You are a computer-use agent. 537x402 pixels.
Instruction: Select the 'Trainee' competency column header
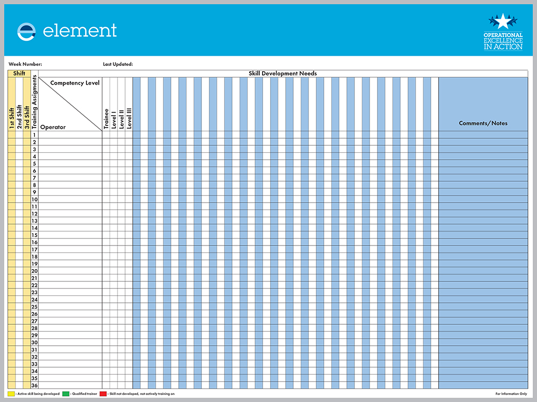[106, 119]
